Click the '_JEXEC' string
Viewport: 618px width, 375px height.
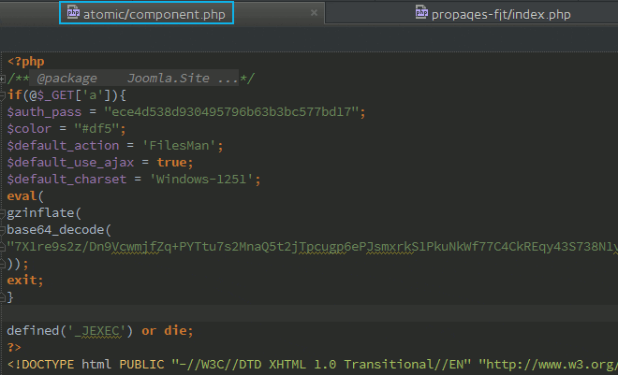(96, 331)
